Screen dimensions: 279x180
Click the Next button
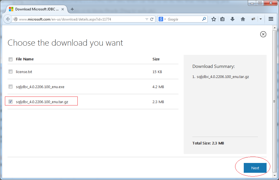pos(255,168)
